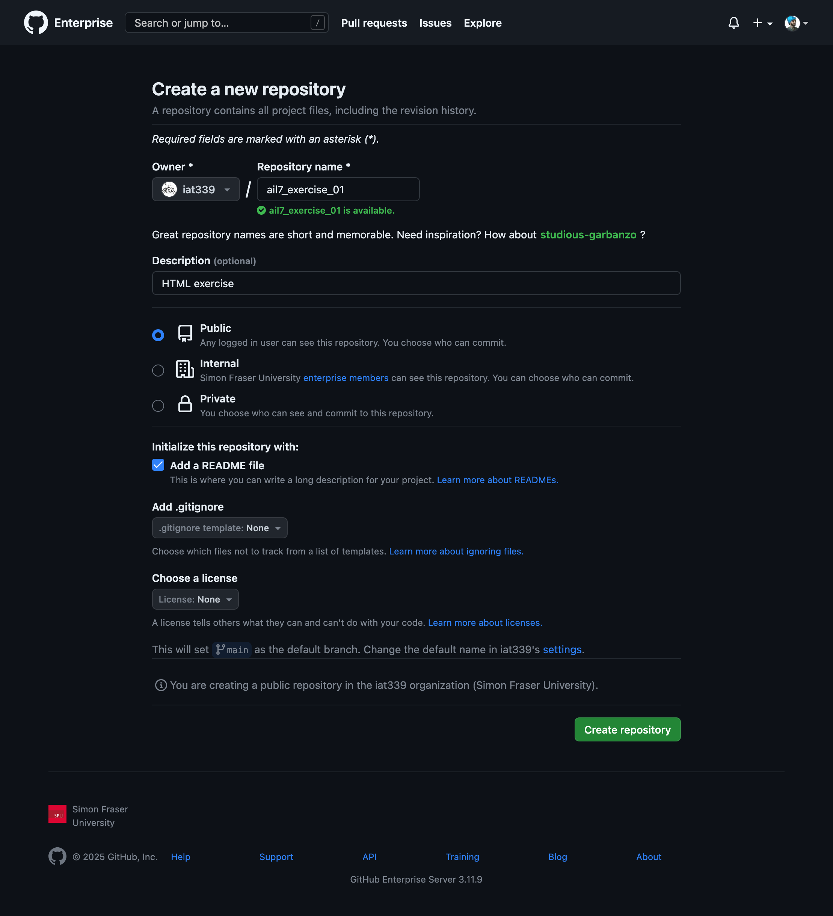Uncheck Add a README file
The height and width of the screenshot is (916, 833).
(x=158, y=465)
